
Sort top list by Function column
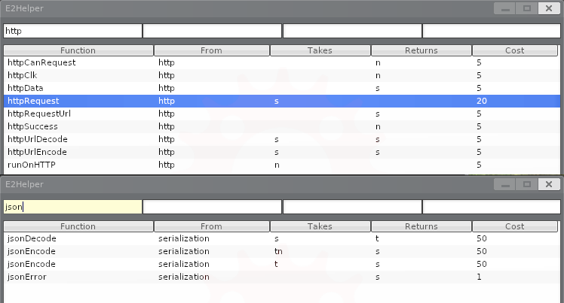coord(78,50)
